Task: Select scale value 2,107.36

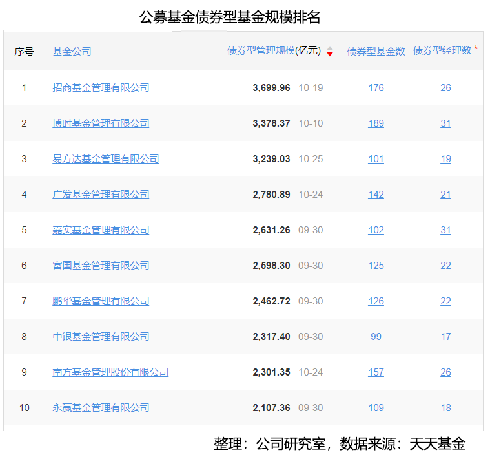Action: 271,408
